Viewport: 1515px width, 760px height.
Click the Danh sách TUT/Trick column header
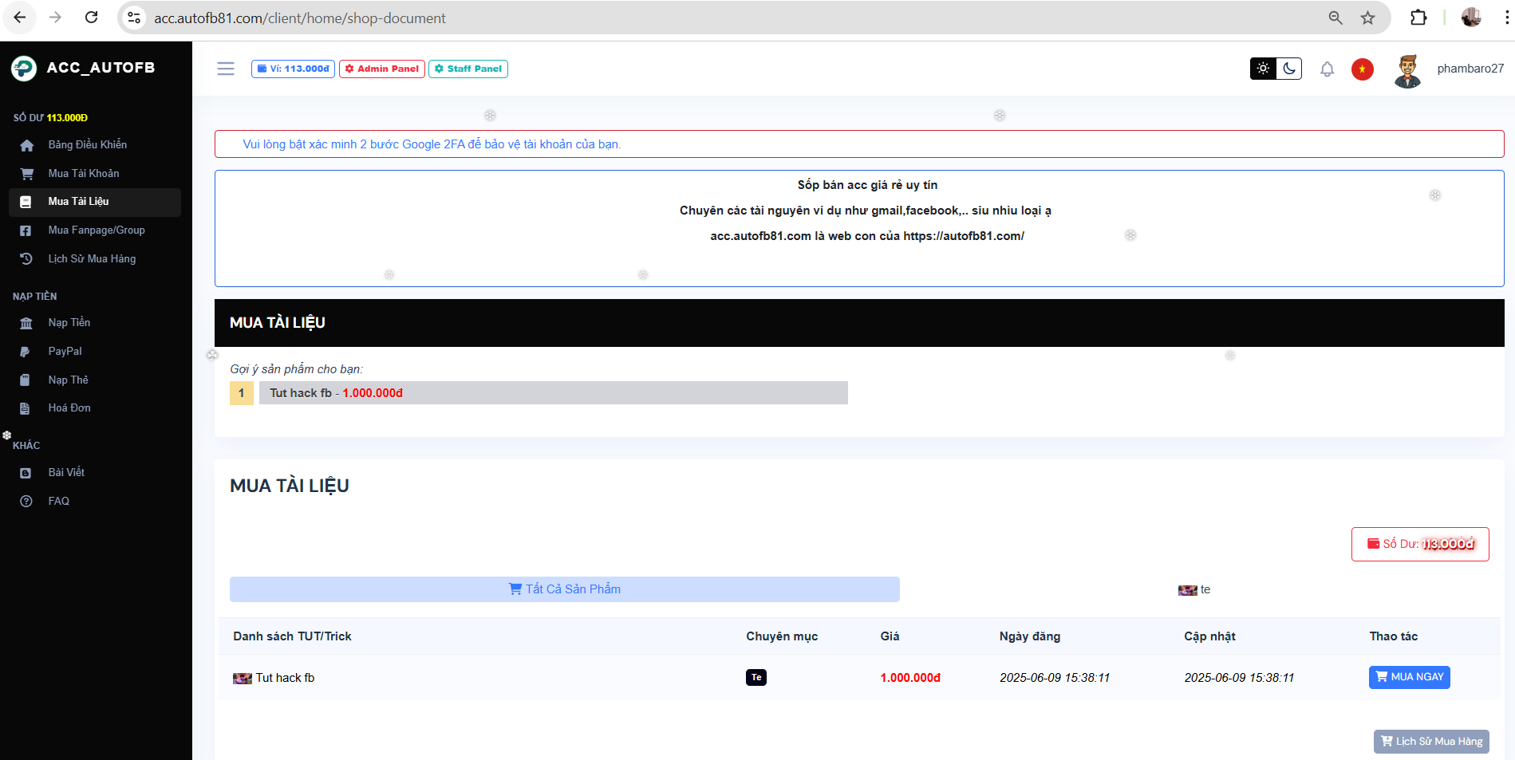point(292,636)
